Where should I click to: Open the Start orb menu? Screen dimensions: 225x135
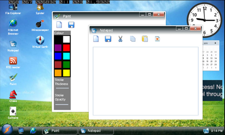click(7, 130)
